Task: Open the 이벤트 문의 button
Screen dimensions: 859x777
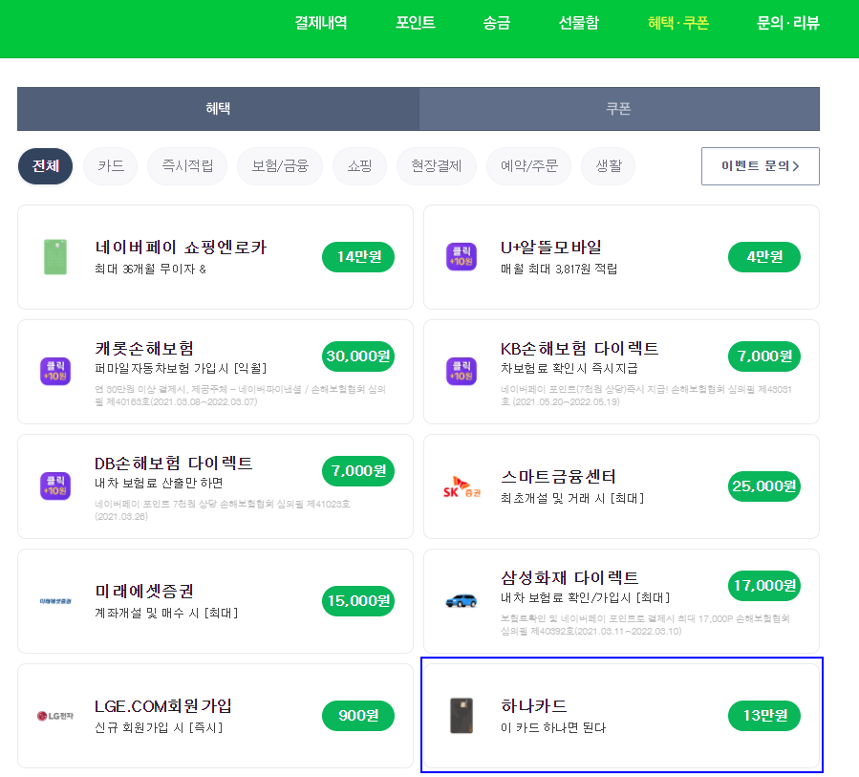Action: click(x=761, y=166)
